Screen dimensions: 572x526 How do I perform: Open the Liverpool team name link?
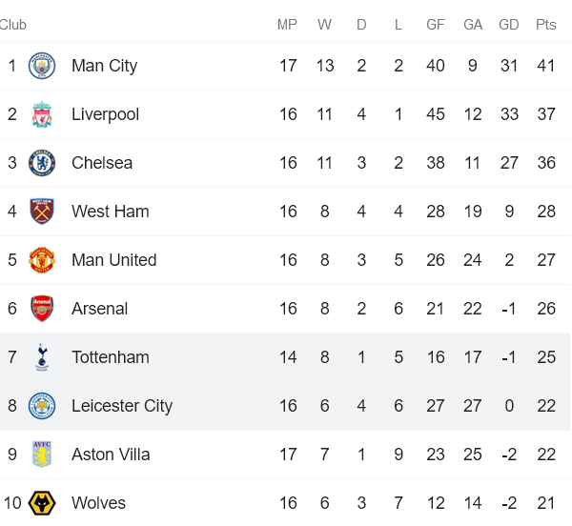click(105, 114)
